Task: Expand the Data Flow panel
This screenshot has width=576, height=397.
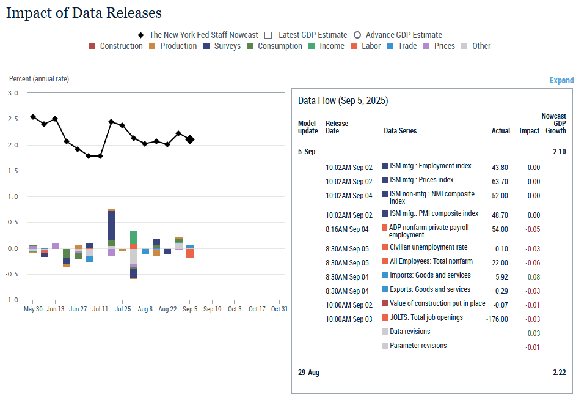Action: [561, 80]
